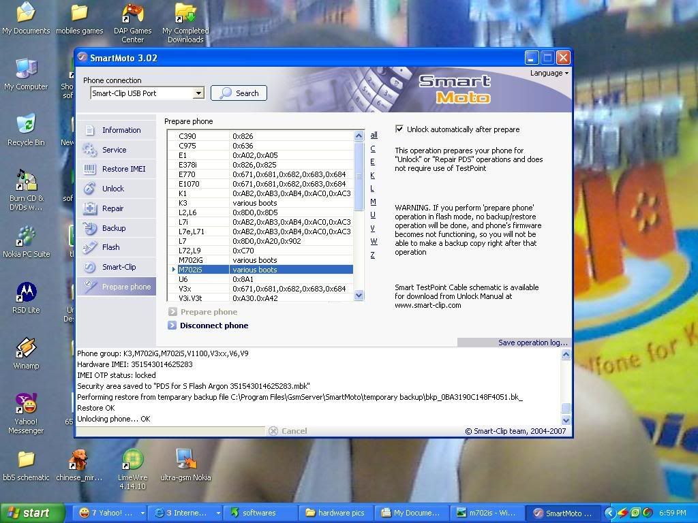Viewport: 698px width, 523px height.
Task: Select the K3 row in phone list
Action: 262,203
